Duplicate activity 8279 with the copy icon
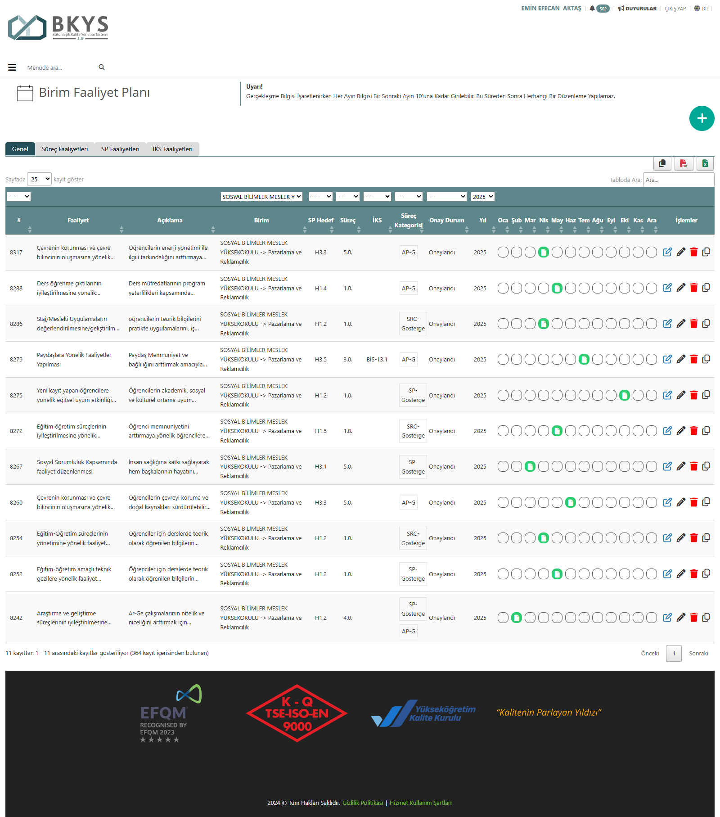Image resolution: width=720 pixels, height=817 pixels. click(x=706, y=359)
